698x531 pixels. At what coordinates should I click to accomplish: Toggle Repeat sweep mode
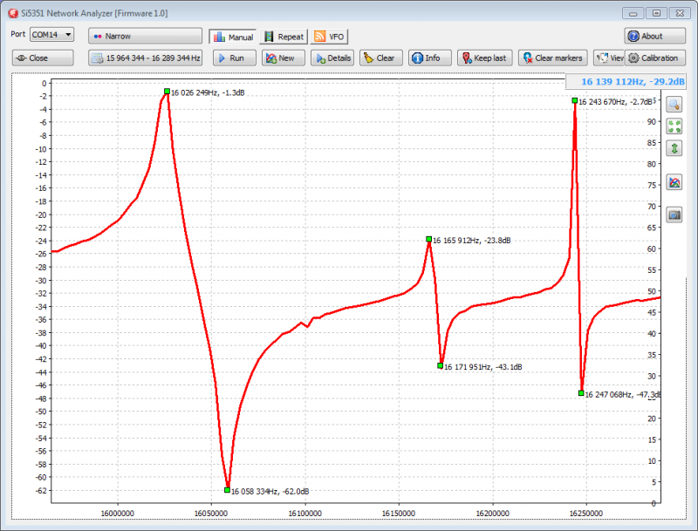pyautogui.click(x=284, y=37)
